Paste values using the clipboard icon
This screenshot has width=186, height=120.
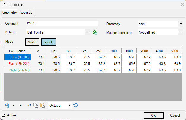(42, 105)
